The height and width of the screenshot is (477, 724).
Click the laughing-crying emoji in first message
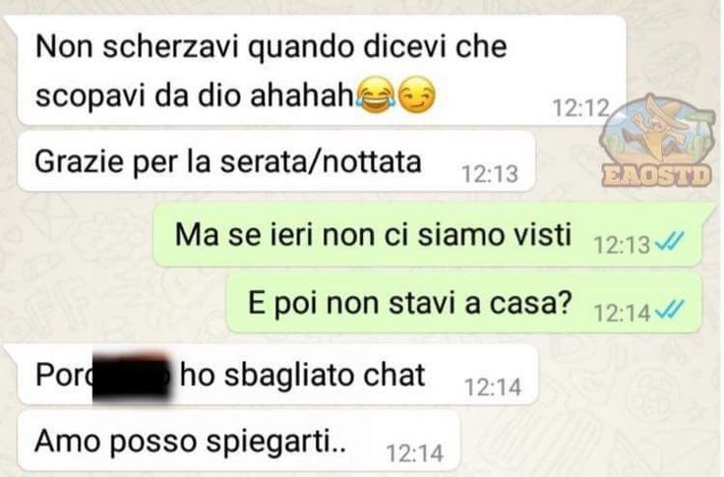[x=376, y=96]
